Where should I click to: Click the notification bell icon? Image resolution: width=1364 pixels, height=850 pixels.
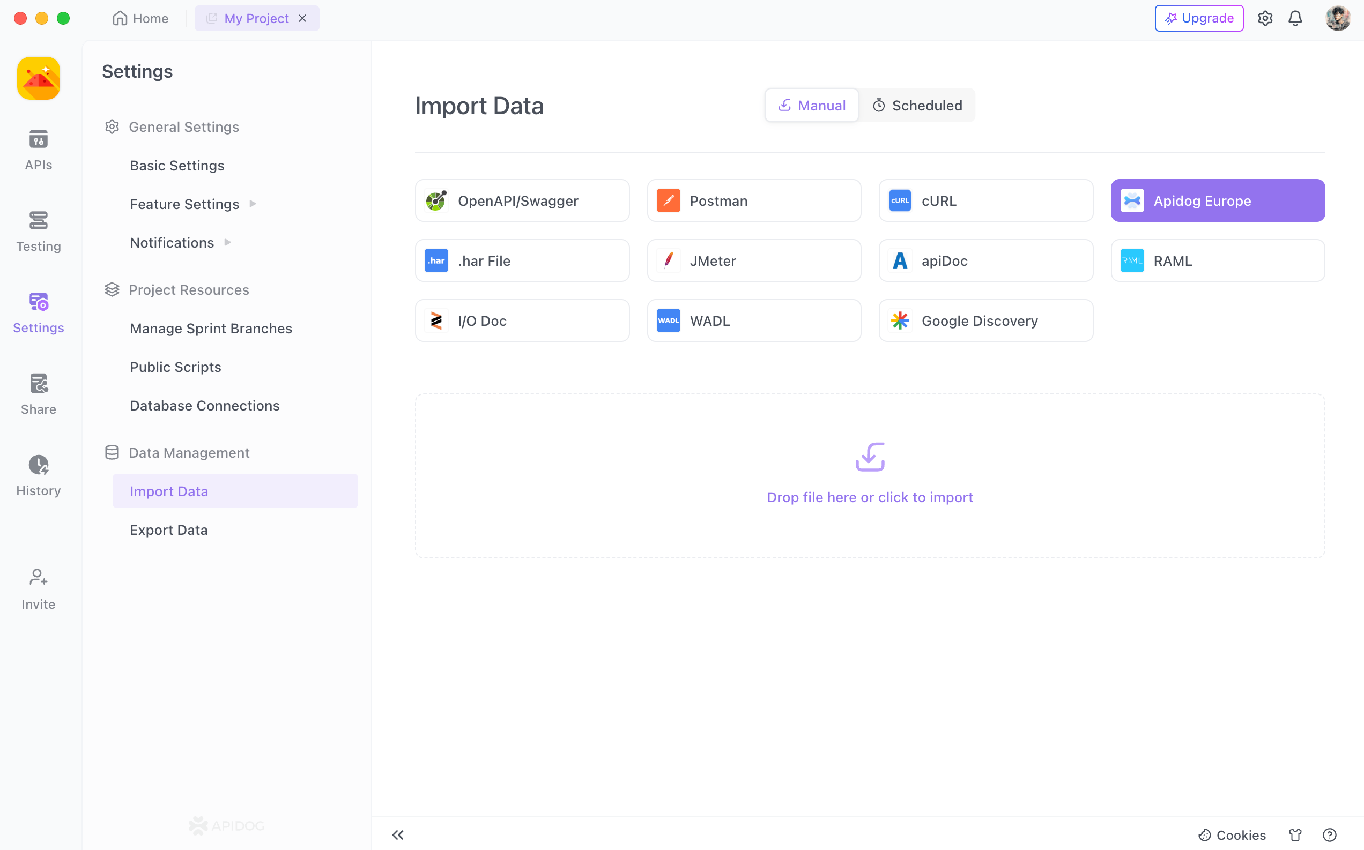1295,18
